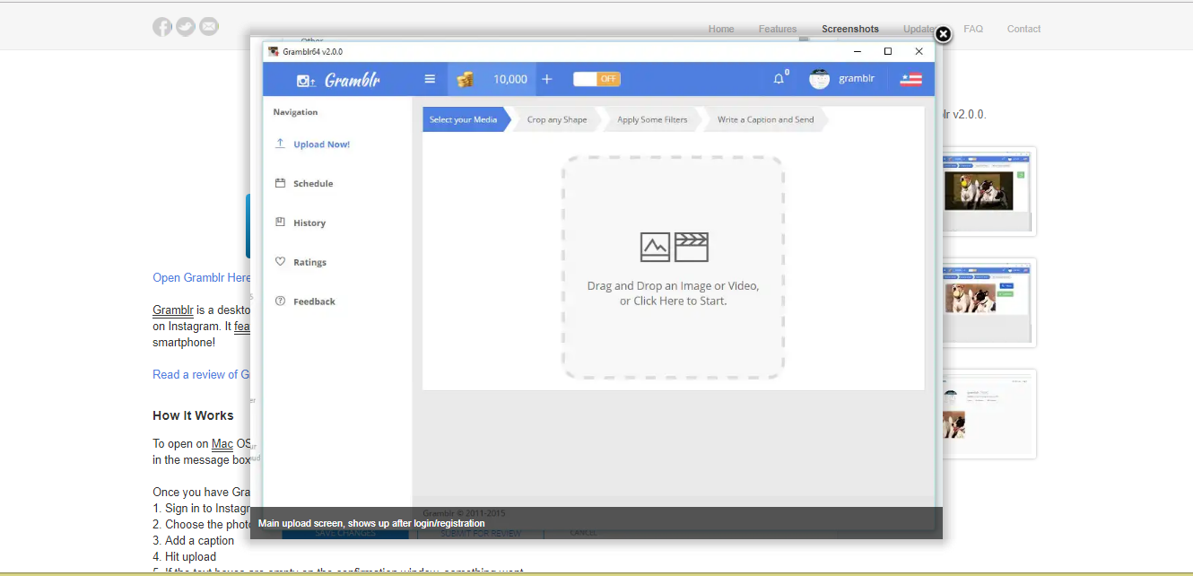Click the drag and drop media area

673,268
